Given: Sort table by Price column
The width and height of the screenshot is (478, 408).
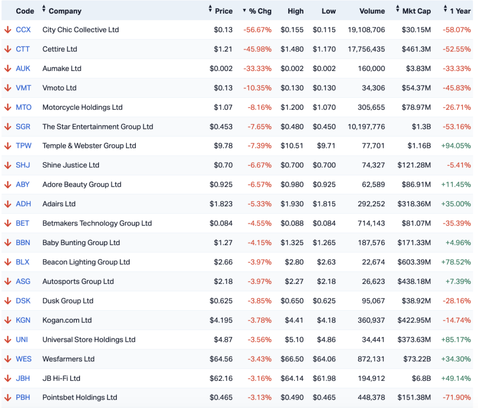Looking at the screenshot, I should point(221,11).
